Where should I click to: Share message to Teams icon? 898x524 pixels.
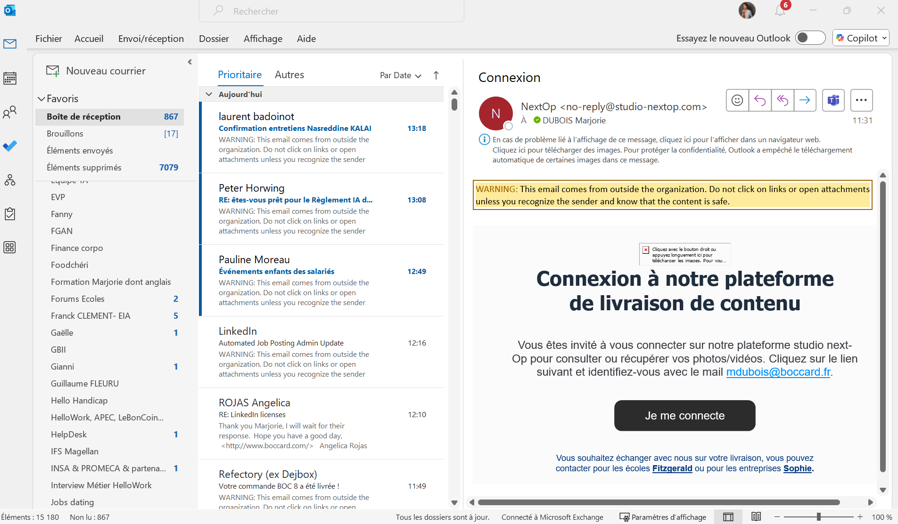point(833,100)
